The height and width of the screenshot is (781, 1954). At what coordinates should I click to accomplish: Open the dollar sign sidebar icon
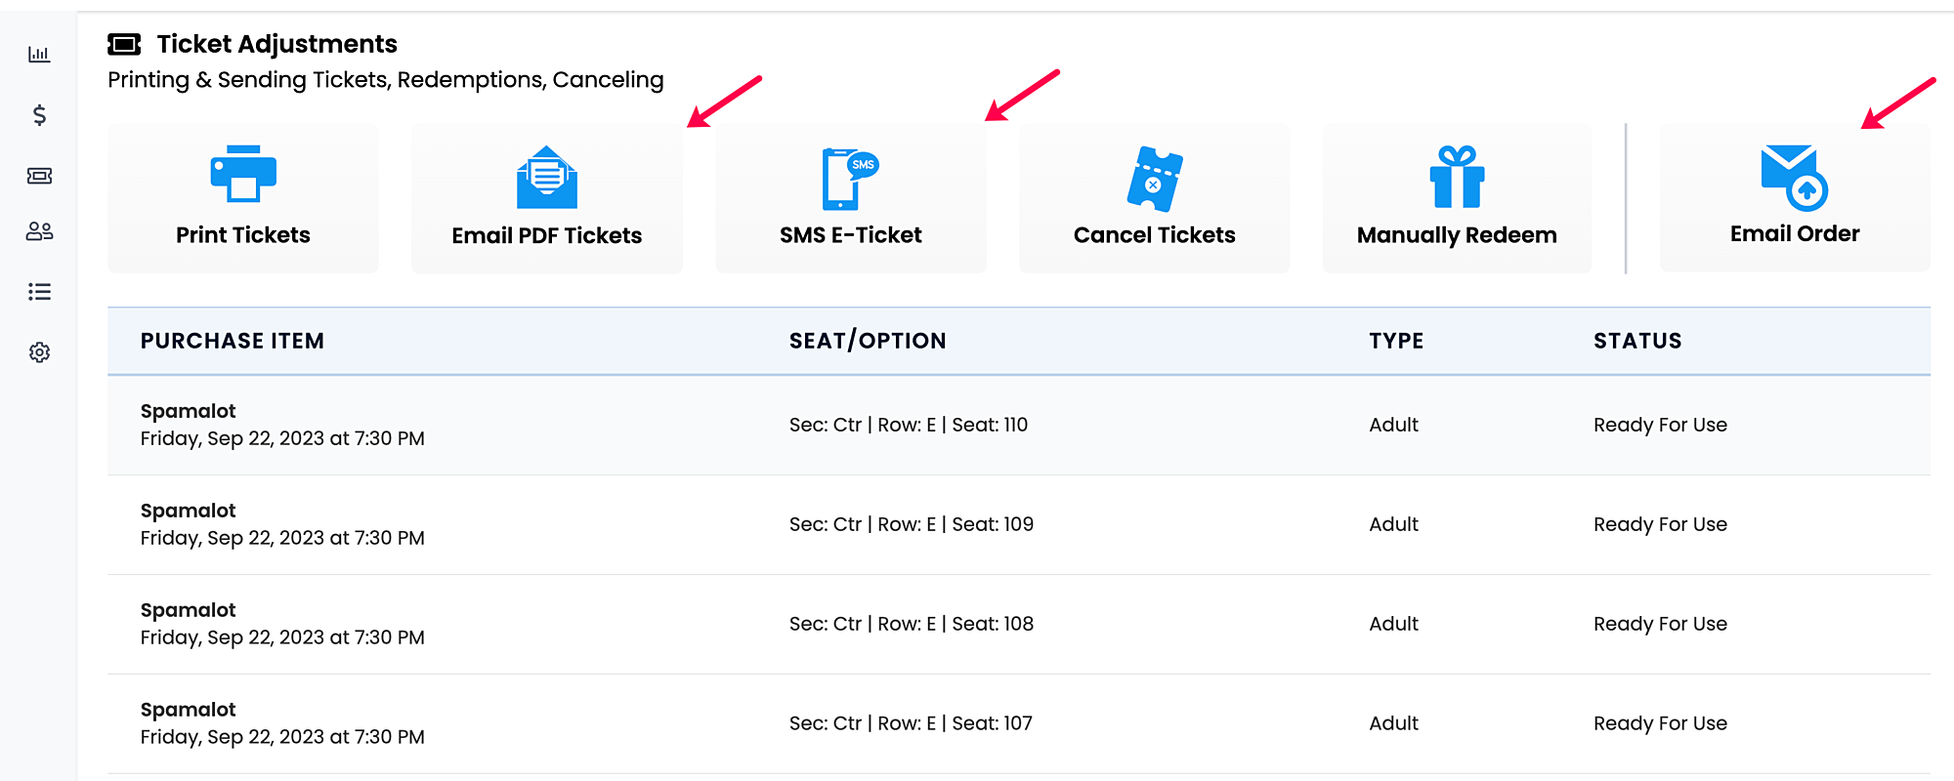point(39,115)
